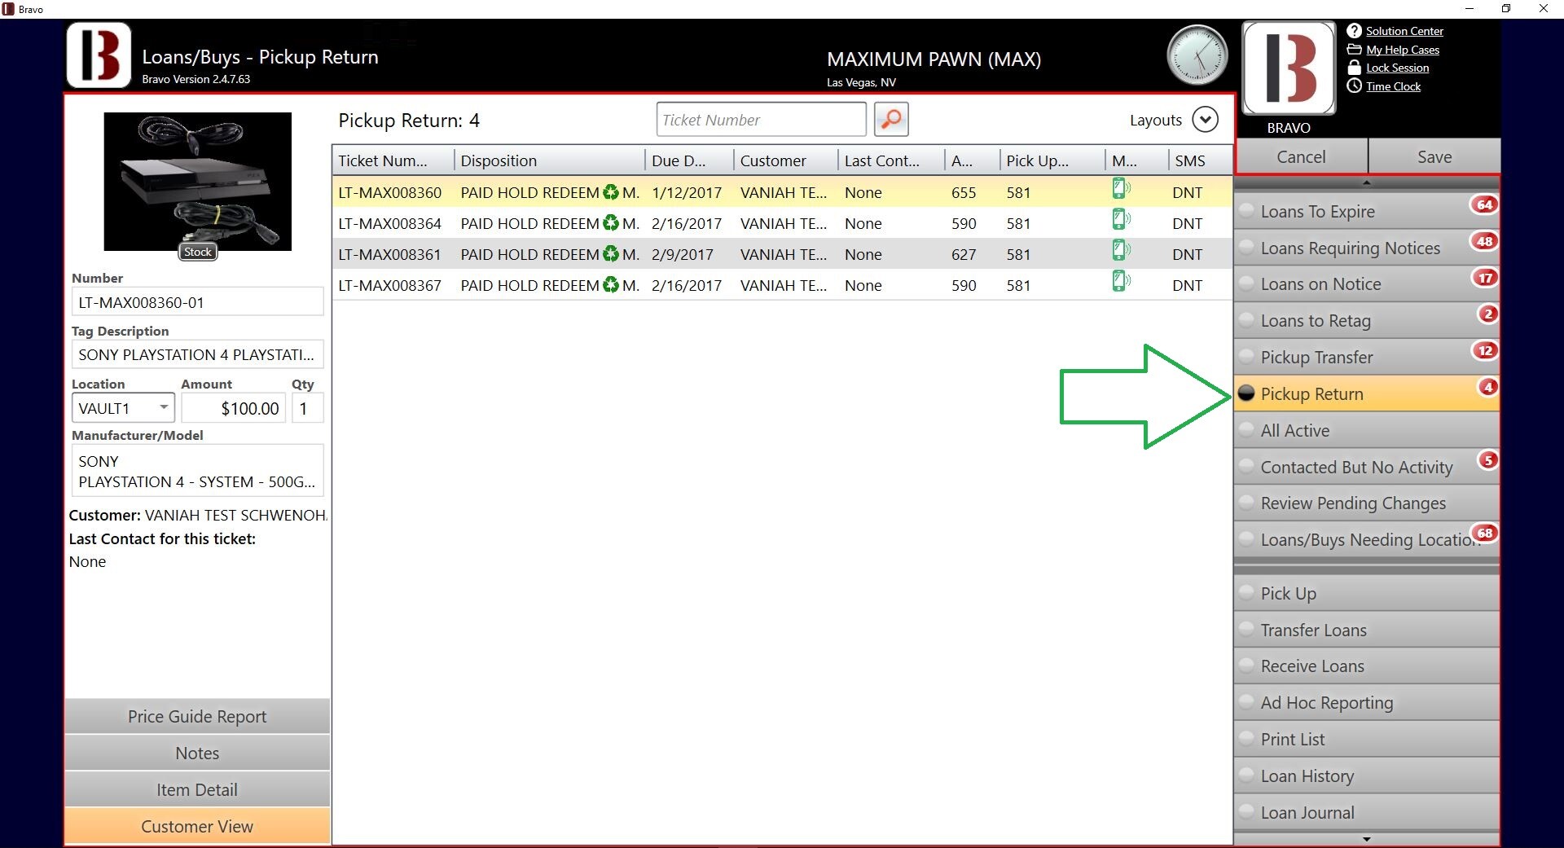Click the Save button

point(1434,156)
